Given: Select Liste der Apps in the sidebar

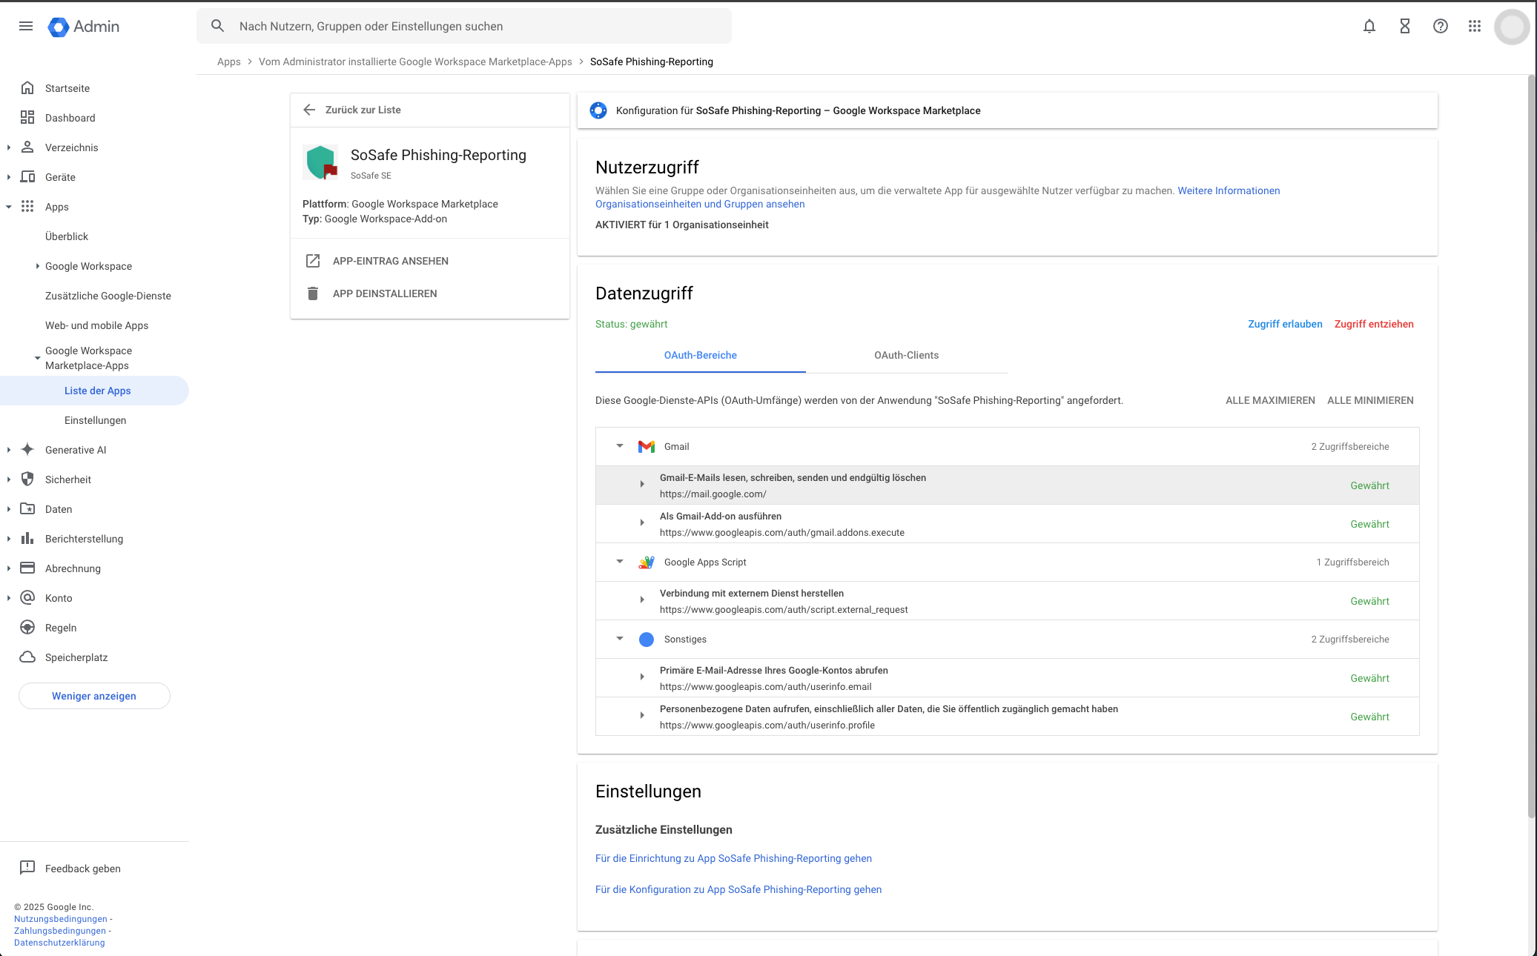Looking at the screenshot, I should click(x=96, y=391).
